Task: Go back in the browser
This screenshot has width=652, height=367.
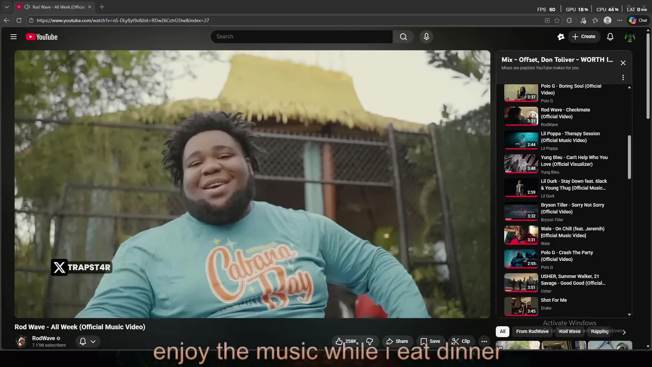Action: 7,20
